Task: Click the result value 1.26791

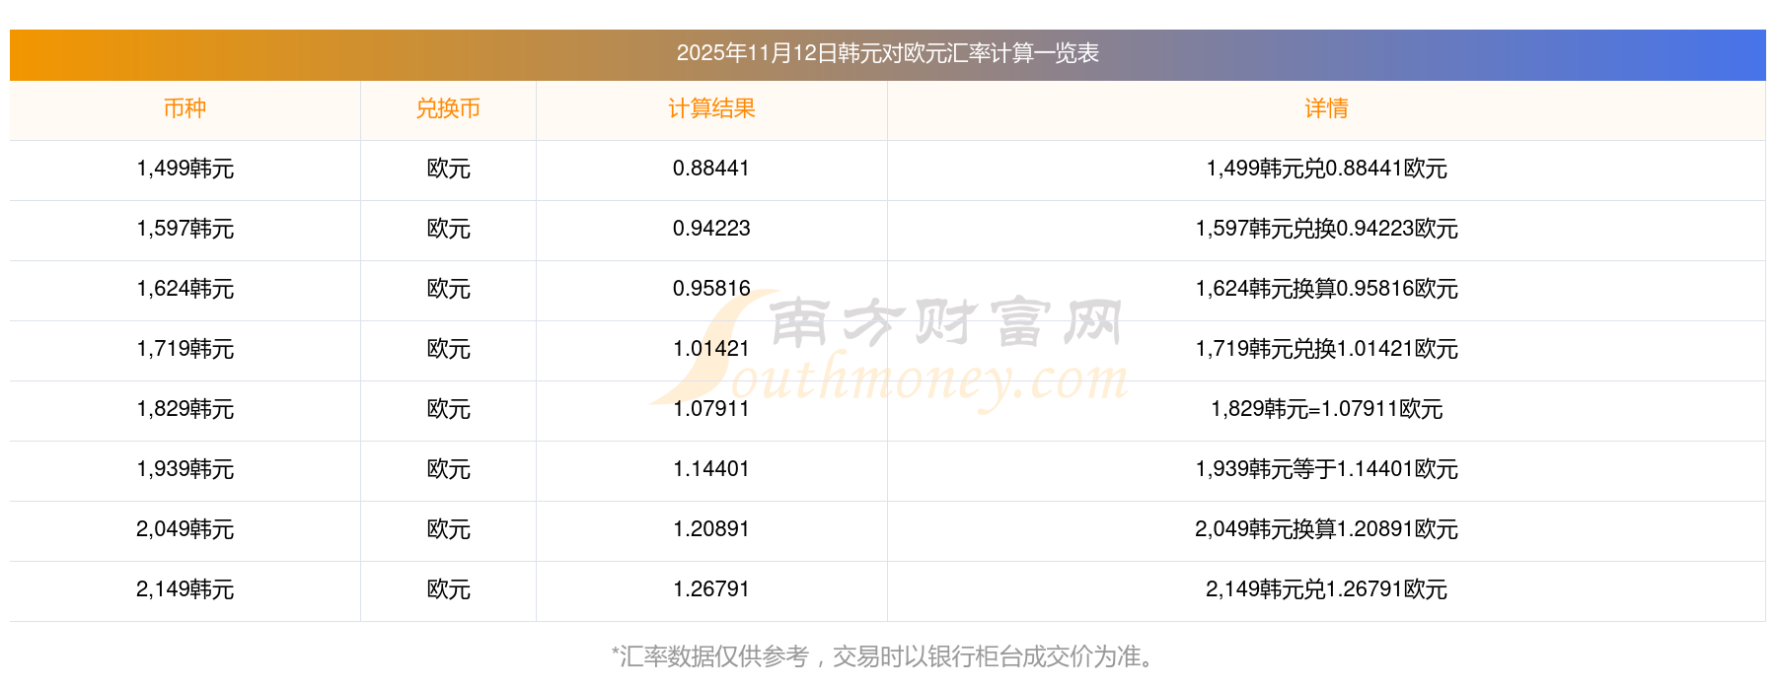Action: (x=711, y=589)
